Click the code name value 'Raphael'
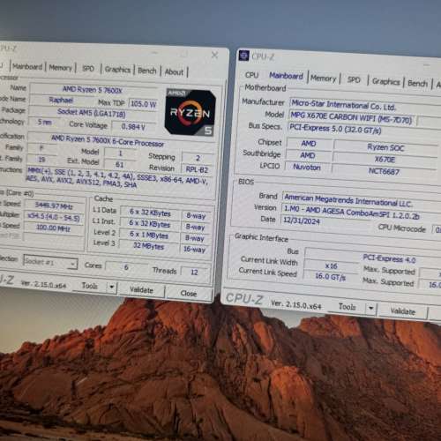441x441 pixels. tap(61, 100)
